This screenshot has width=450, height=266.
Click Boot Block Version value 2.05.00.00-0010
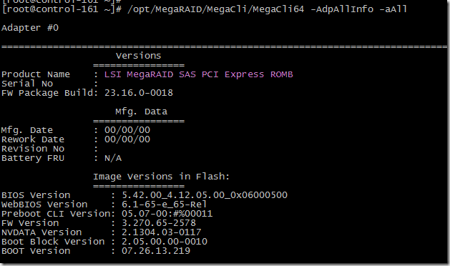(x=165, y=242)
